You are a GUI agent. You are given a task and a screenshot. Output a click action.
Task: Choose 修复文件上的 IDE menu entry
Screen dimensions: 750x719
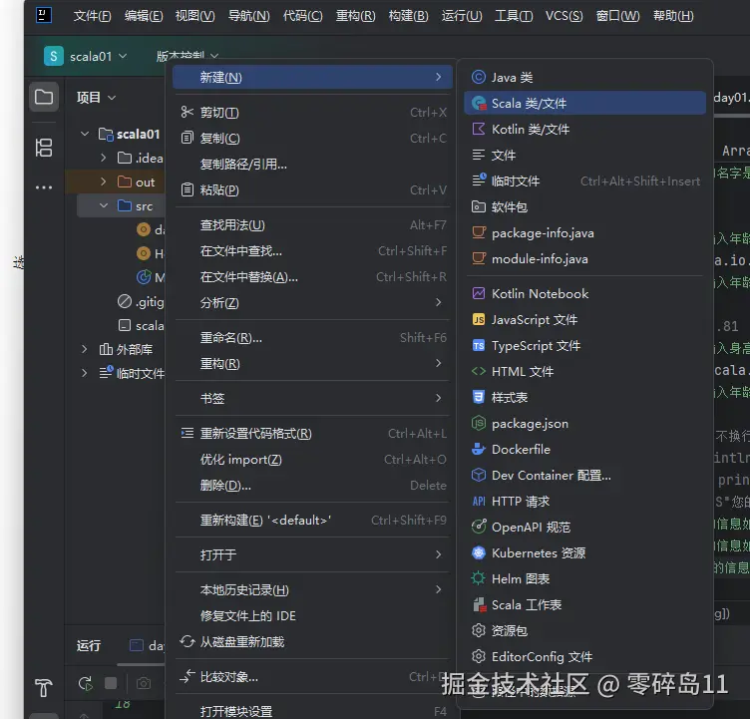point(312,615)
